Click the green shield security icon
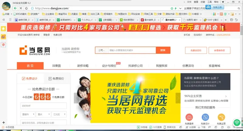The image size is (243, 131). [x=225, y=14]
